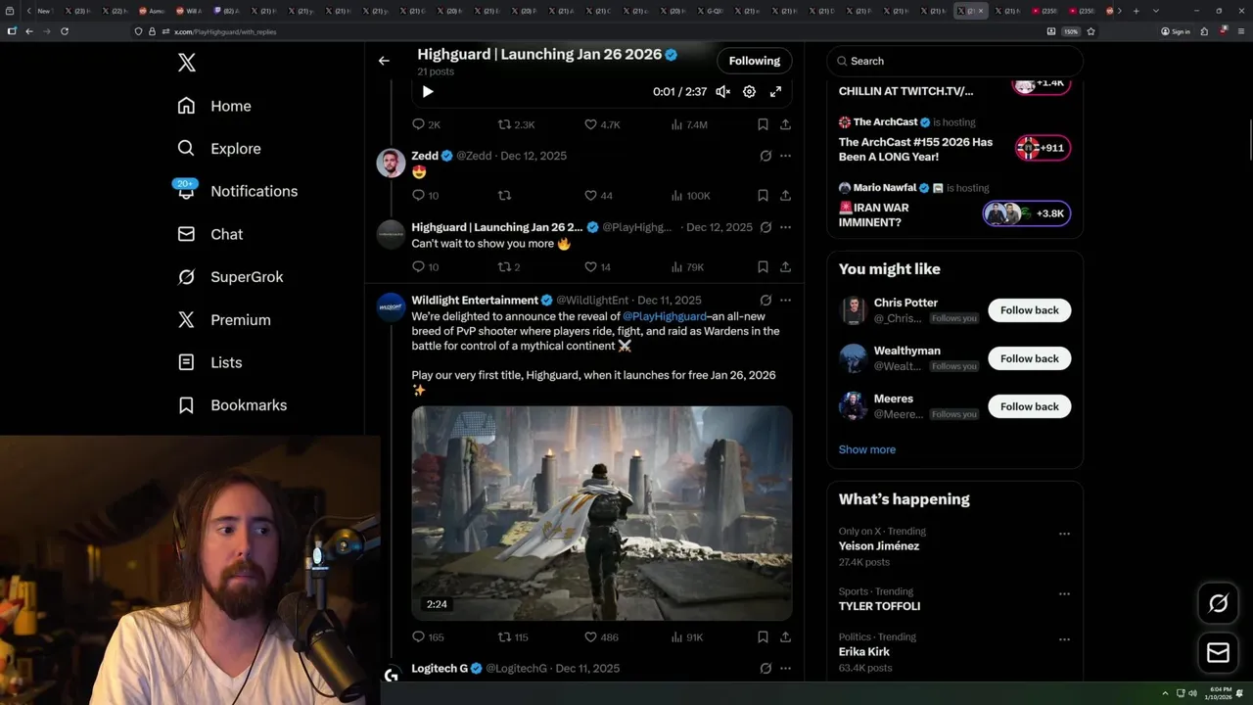
Task: Follow back Chris Potter
Action: 1029,310
